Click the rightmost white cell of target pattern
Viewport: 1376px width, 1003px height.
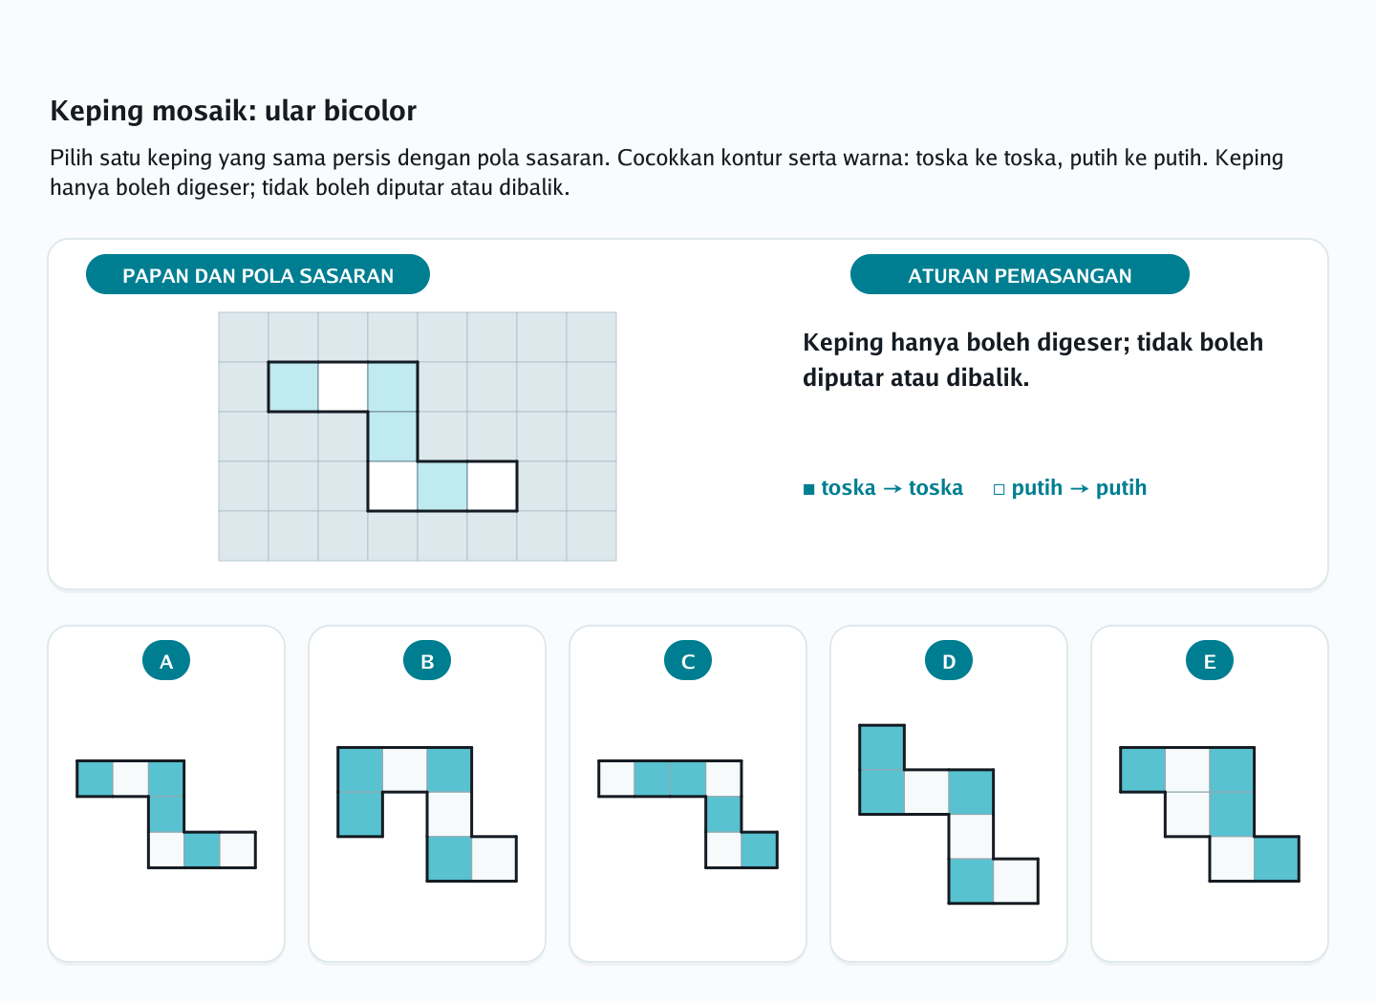492,486
